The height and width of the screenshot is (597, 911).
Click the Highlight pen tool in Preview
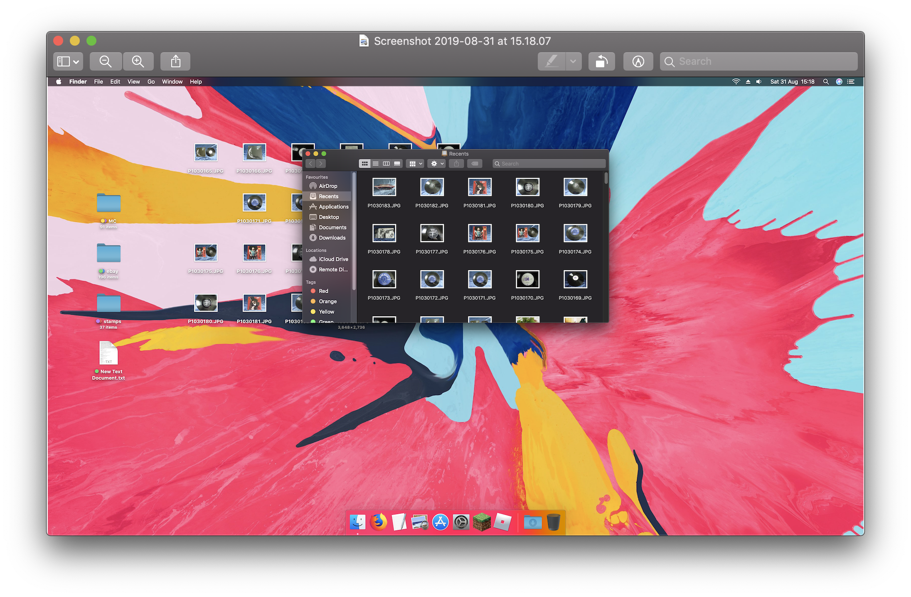pyautogui.click(x=551, y=61)
